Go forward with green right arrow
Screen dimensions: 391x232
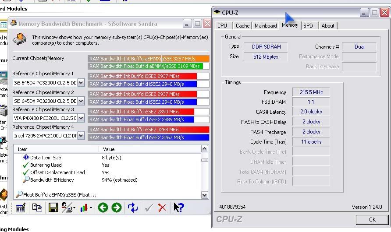[x=117, y=207]
